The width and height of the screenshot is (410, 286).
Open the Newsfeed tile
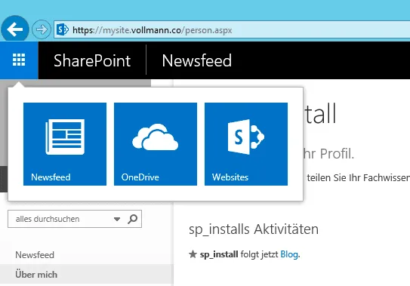(x=65, y=144)
